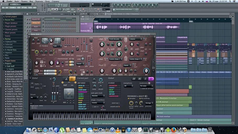Screen dimensions: 238x134
Task: Open the auto-gain mode Absolute dropdown
Action: click(x=98, y=96)
